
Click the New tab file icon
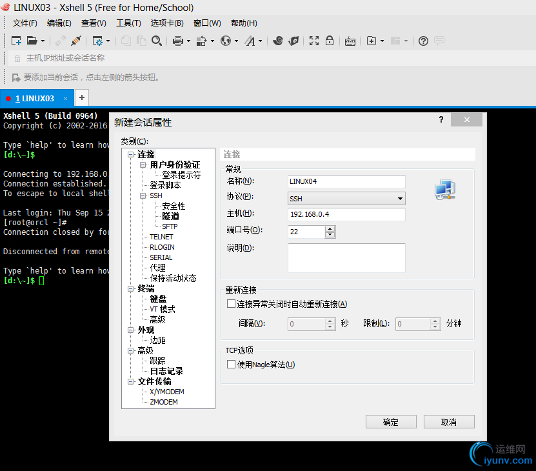(x=372, y=41)
